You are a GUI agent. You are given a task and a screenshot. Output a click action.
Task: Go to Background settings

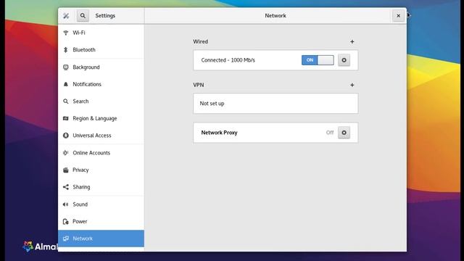point(101,67)
